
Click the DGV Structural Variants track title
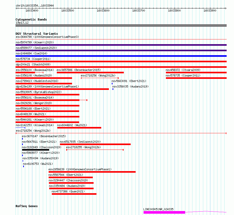[x=37, y=34]
